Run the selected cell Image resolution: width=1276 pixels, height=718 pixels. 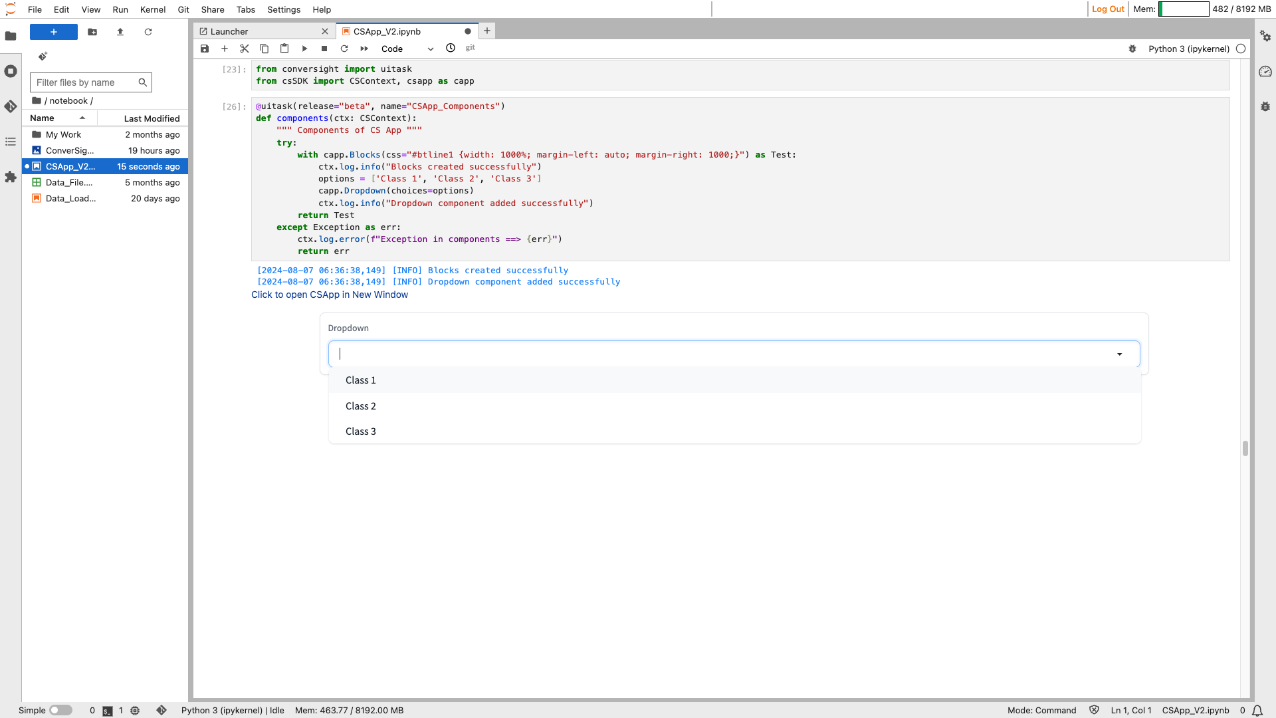click(304, 49)
